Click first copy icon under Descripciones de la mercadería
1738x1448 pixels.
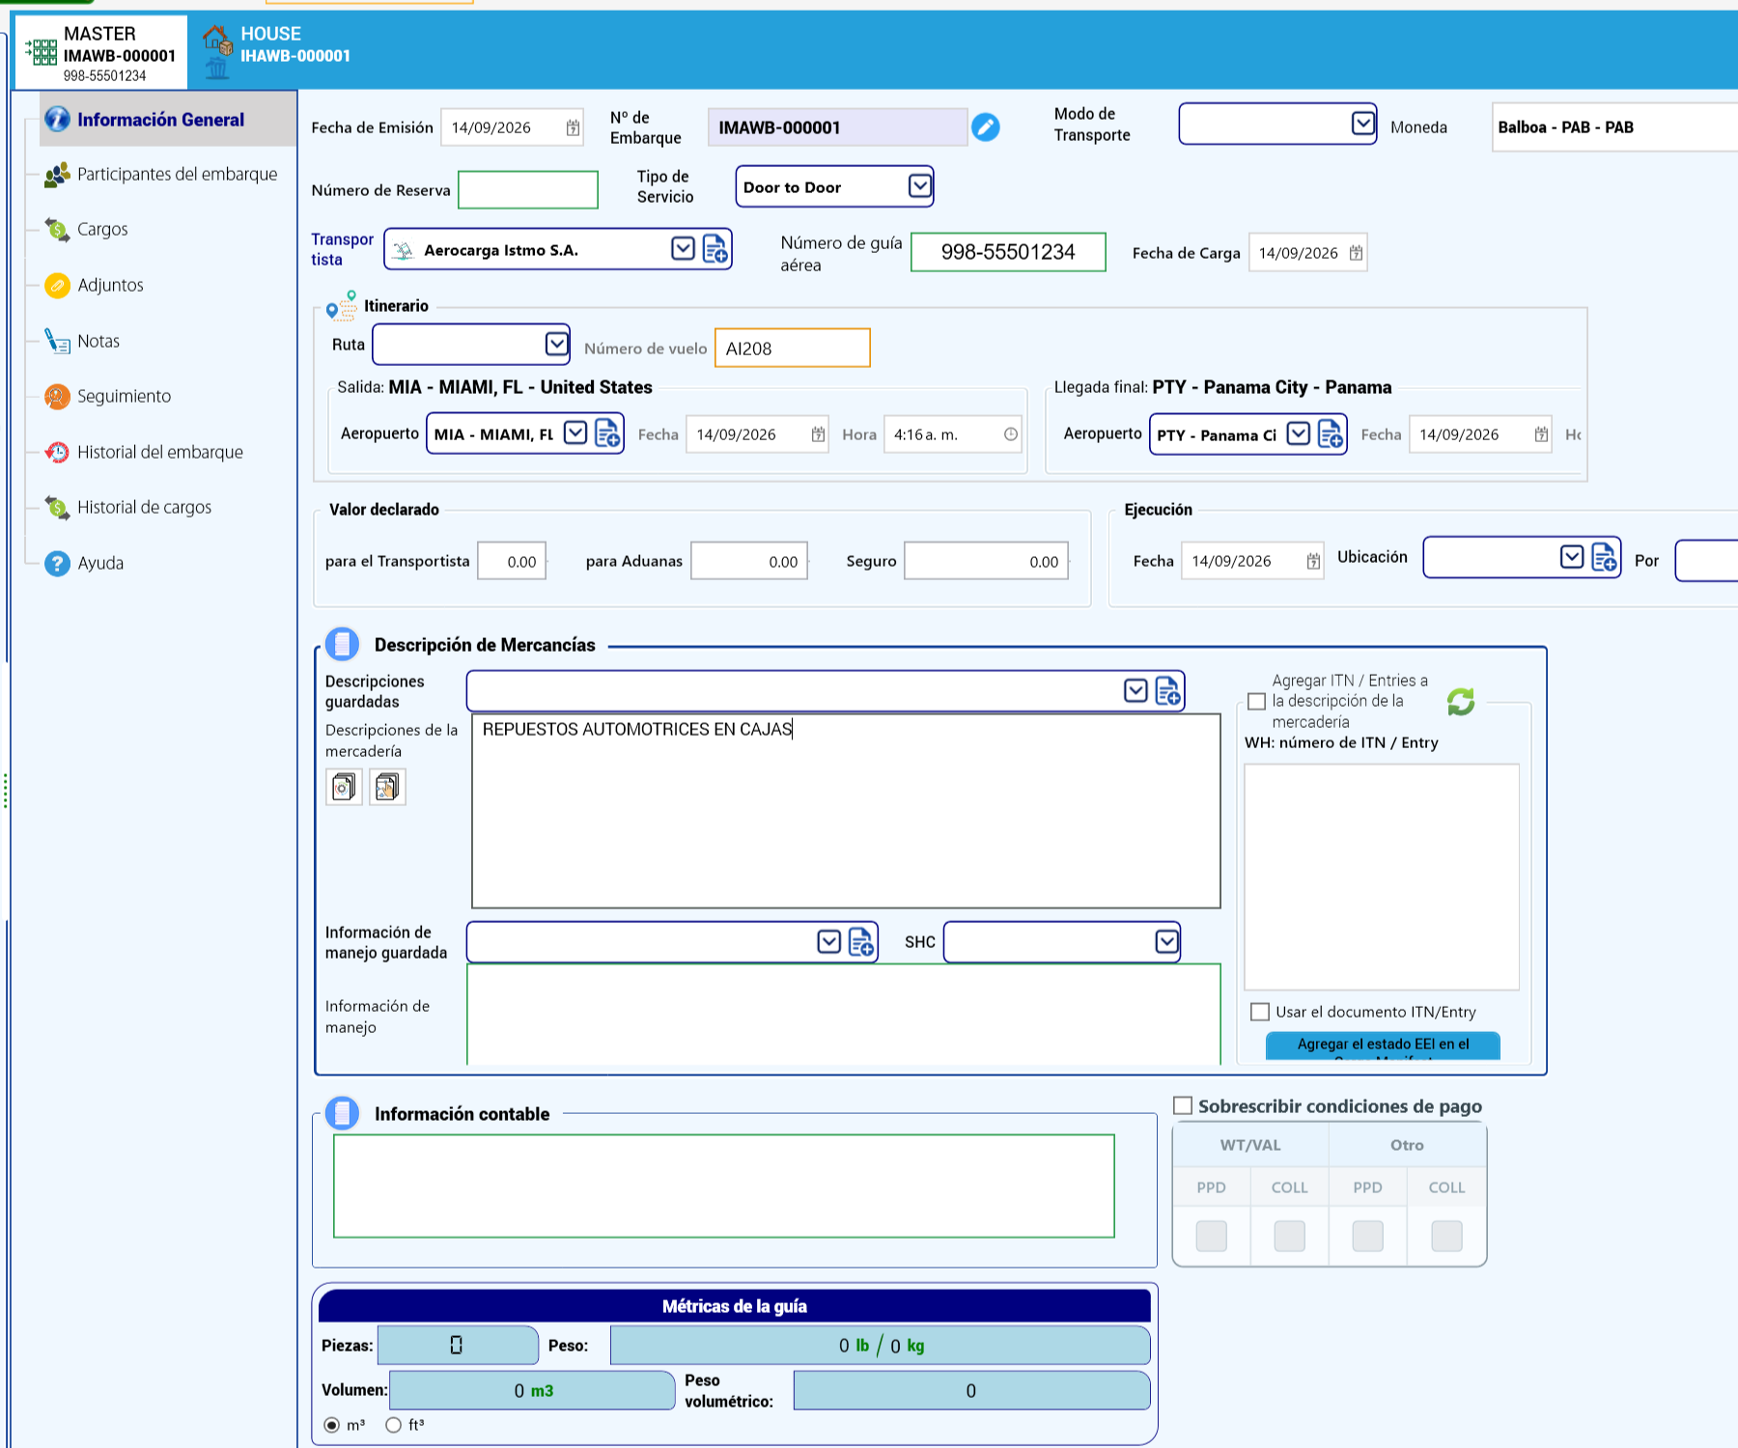click(344, 787)
